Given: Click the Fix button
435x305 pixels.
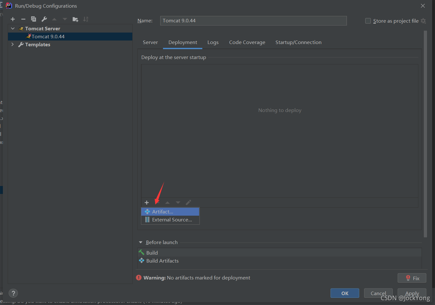Looking at the screenshot, I should [412, 278].
